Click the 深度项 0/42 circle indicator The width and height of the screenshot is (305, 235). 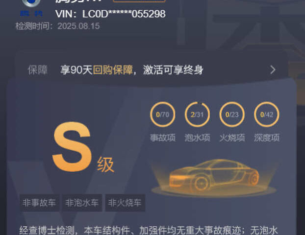[x=267, y=115]
